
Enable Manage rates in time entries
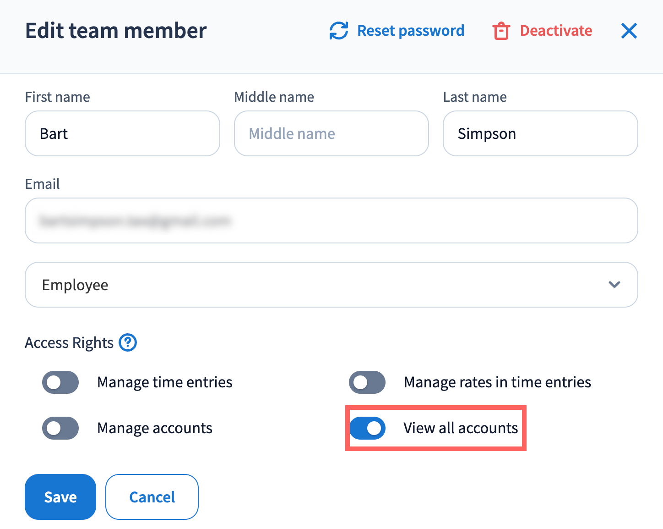pos(367,382)
